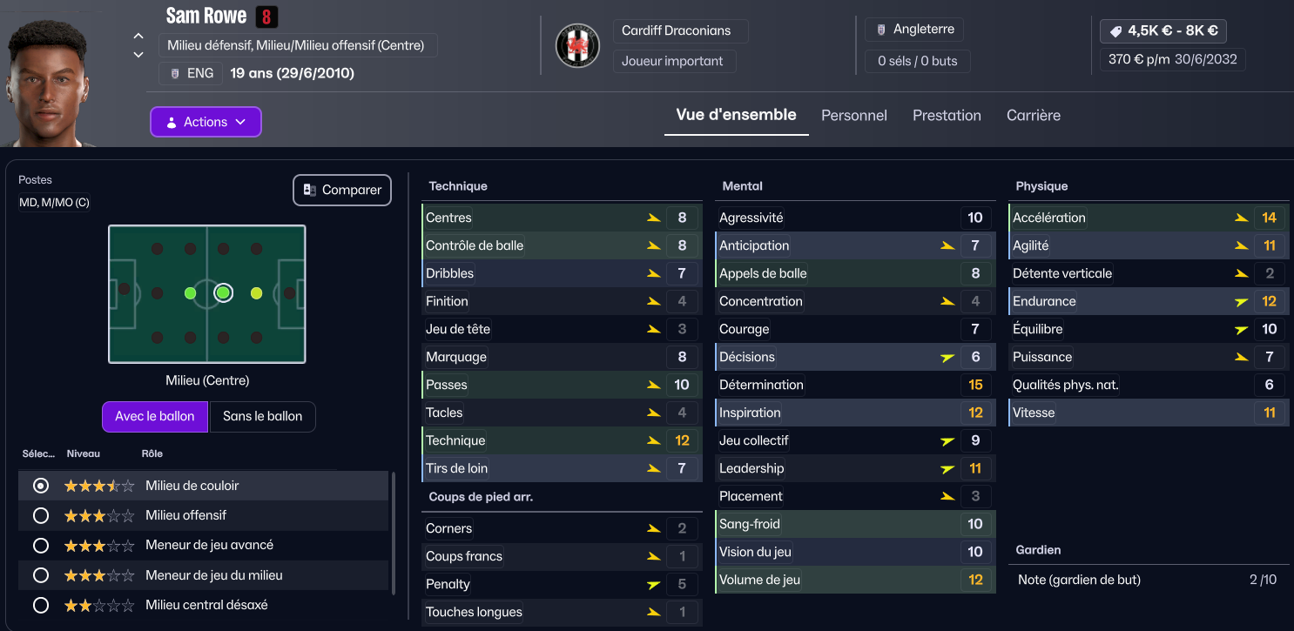Click the price tag transfer value icon

1114,31
